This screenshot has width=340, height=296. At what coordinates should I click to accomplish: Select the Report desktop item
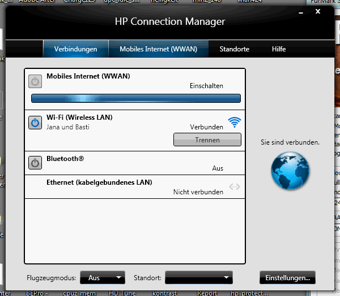coord(207,293)
